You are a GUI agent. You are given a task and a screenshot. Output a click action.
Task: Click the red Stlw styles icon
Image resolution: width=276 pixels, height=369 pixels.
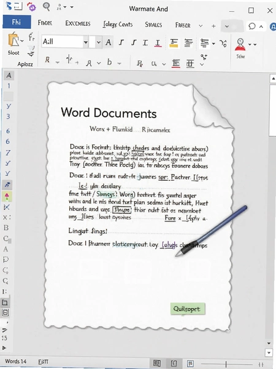tap(240, 45)
